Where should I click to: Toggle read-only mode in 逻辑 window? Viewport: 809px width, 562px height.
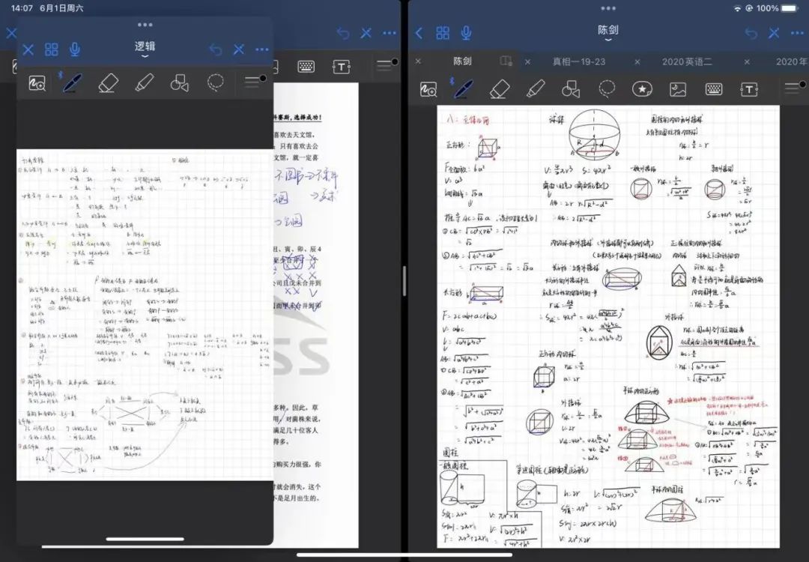238,49
